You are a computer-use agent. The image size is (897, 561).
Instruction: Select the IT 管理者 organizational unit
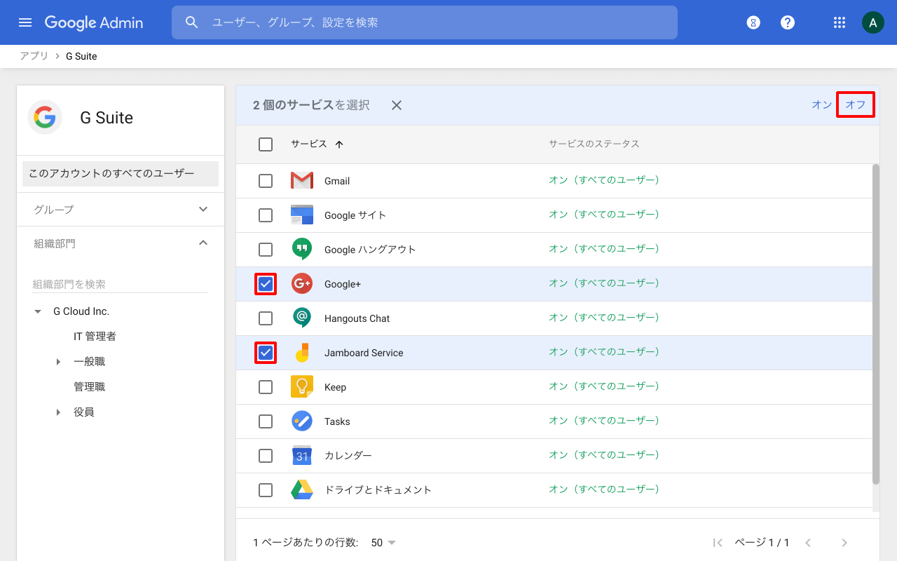click(95, 337)
